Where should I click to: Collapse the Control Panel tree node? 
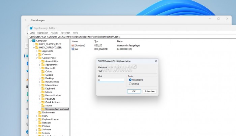pyautogui.click(x=37, y=58)
